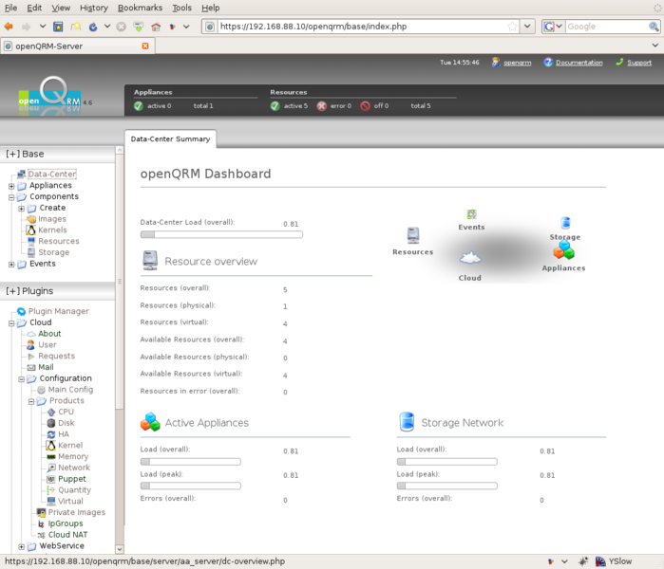Open the Cloud icon on dashboard
This screenshot has width=664, height=569.
pyautogui.click(x=469, y=258)
